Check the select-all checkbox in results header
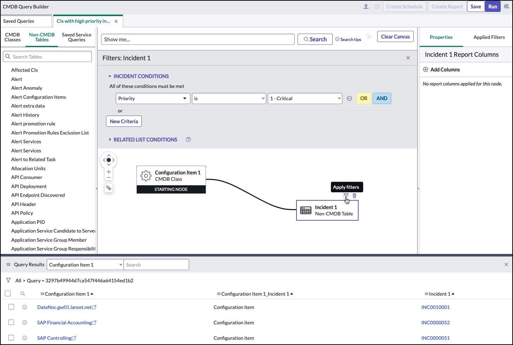The width and height of the screenshot is (513, 345). [8, 294]
